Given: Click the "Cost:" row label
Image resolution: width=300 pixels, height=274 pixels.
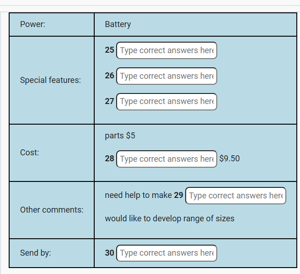Looking at the screenshot, I should (x=30, y=153).
